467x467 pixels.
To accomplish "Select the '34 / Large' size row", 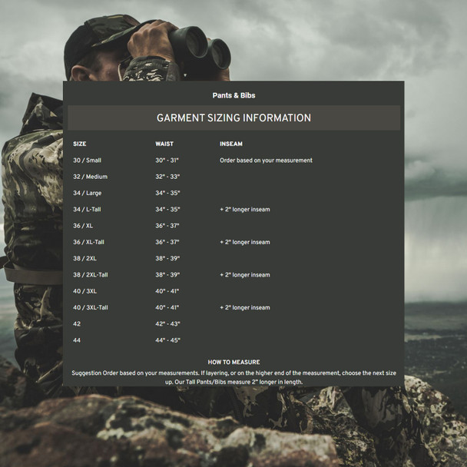I will pyautogui.click(x=88, y=193).
